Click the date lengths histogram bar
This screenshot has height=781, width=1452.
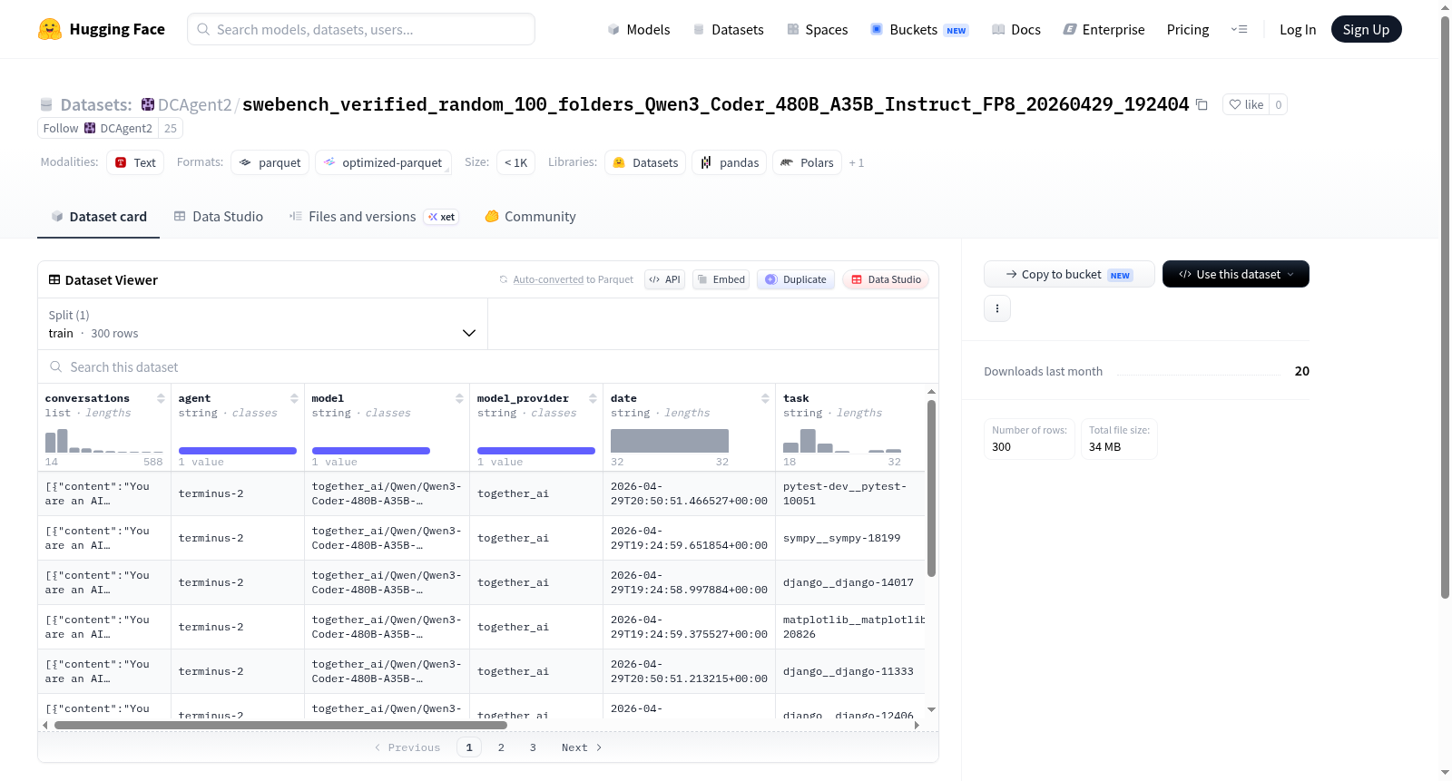click(670, 441)
